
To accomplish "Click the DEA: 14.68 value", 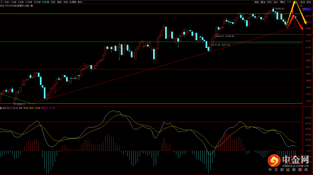I will (34, 108).
